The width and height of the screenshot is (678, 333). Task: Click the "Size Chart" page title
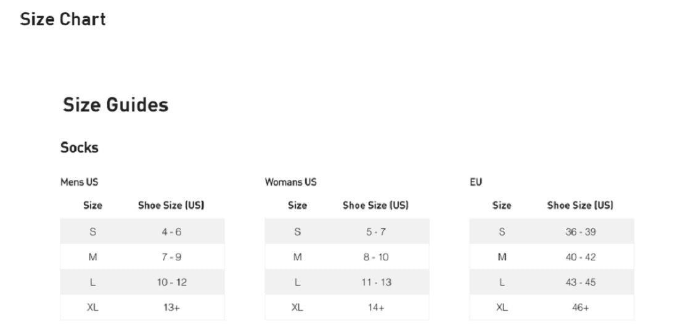coord(63,20)
